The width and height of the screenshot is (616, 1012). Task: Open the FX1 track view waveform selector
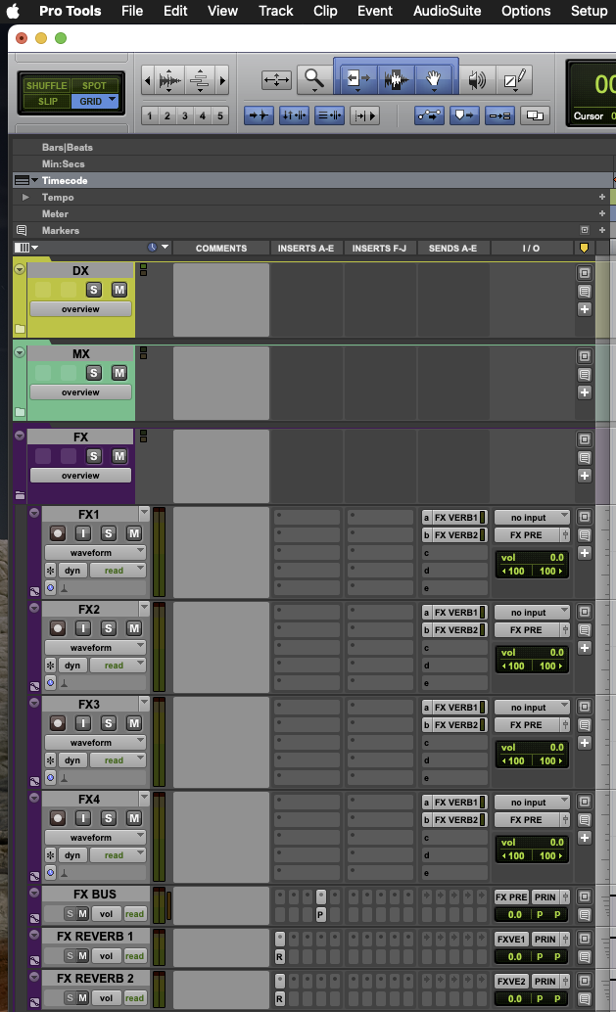[95, 552]
